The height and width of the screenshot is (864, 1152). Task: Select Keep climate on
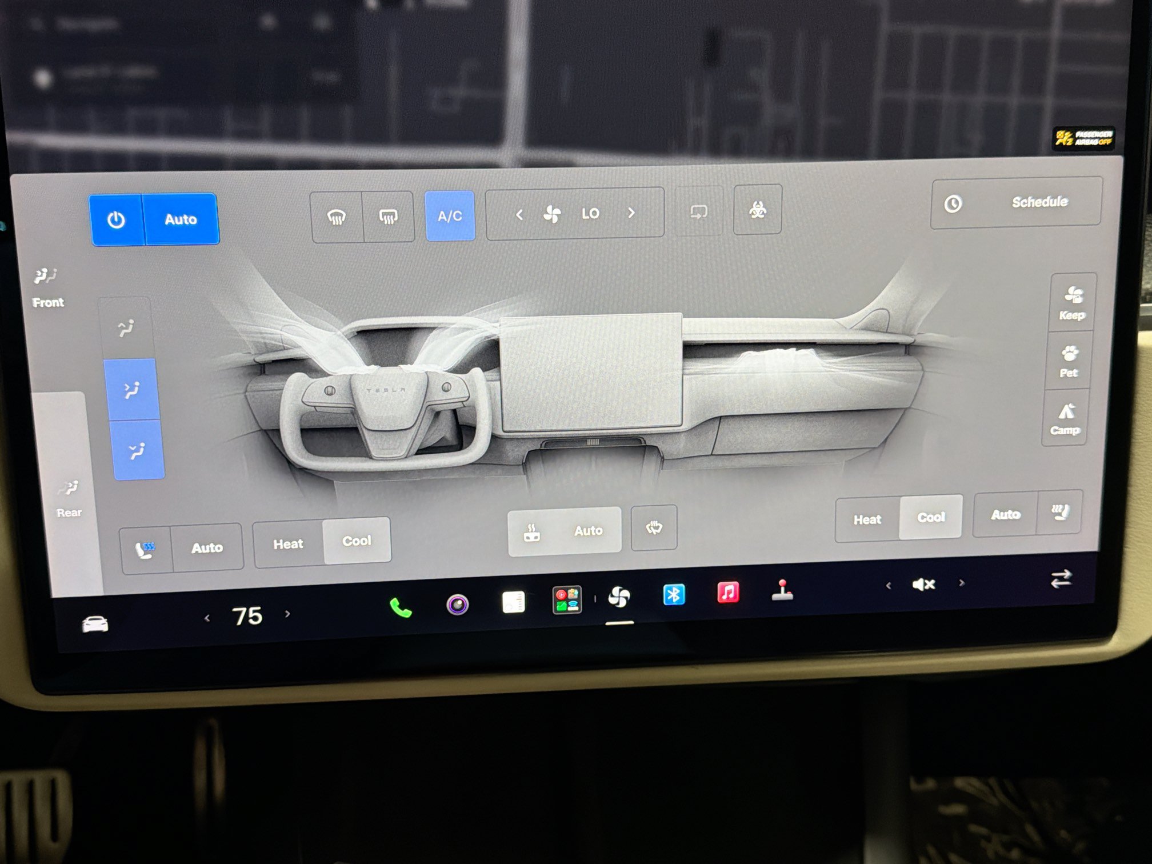click(x=1073, y=303)
